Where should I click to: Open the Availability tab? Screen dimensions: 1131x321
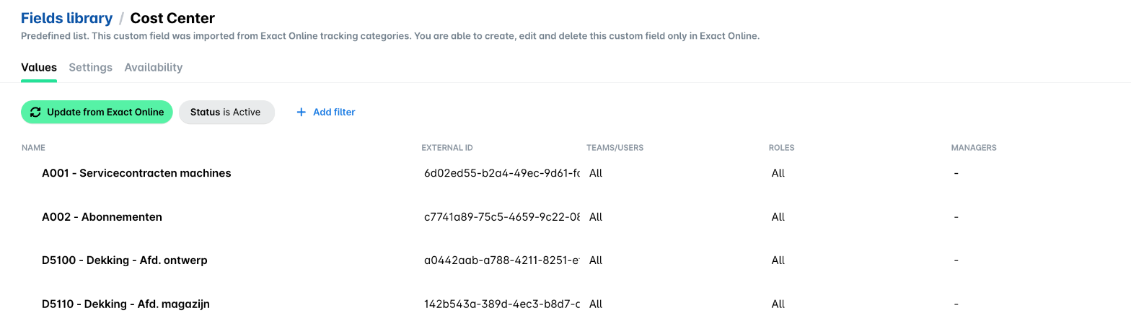tap(154, 67)
